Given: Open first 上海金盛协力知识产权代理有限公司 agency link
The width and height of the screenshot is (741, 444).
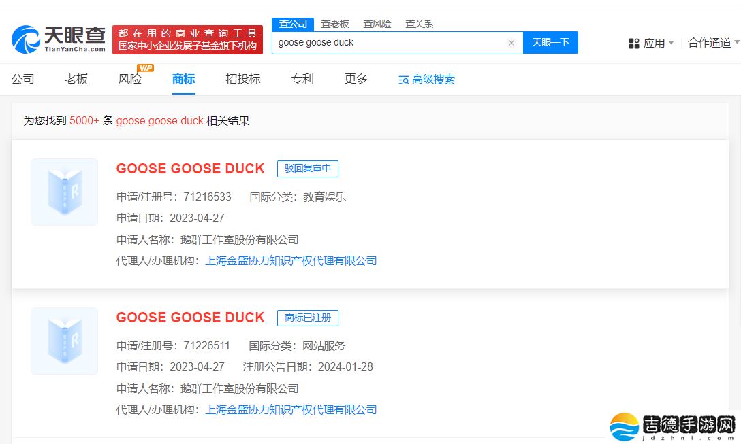Looking at the screenshot, I should 291,261.
